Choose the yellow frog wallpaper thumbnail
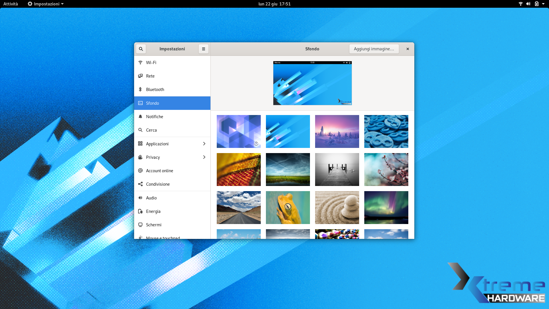This screenshot has height=309, width=549. pyautogui.click(x=288, y=207)
